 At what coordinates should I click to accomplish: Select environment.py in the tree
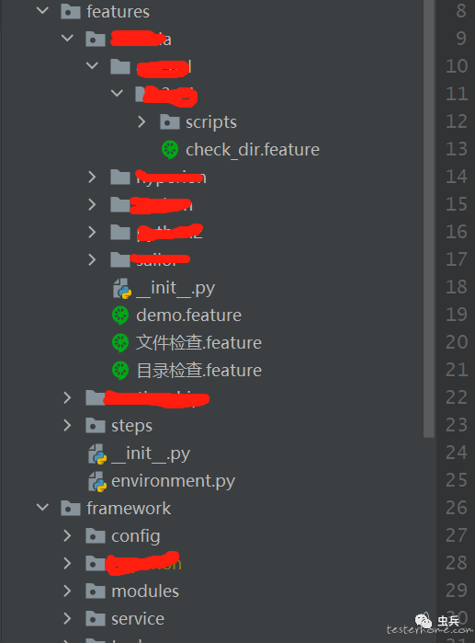[x=174, y=481]
